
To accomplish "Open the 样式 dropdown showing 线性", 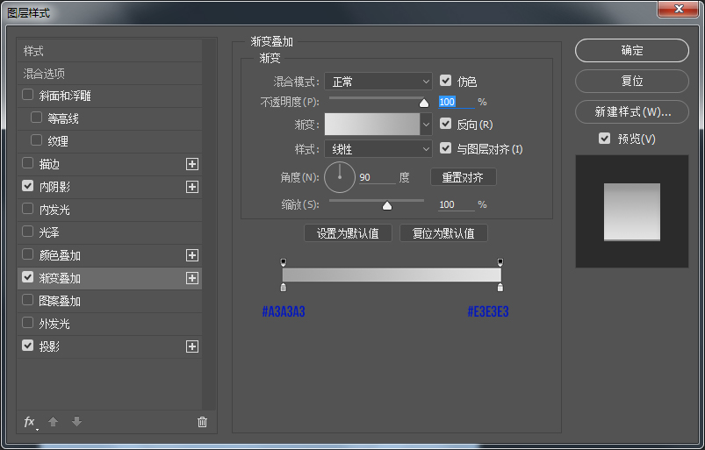I will pos(378,149).
